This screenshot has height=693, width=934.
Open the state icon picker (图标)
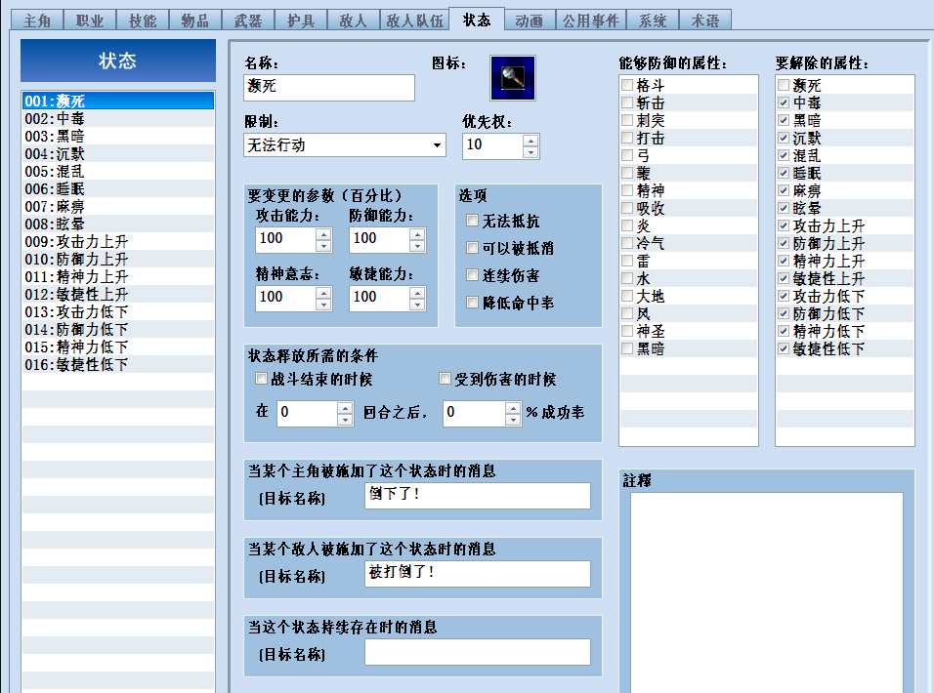[512, 78]
